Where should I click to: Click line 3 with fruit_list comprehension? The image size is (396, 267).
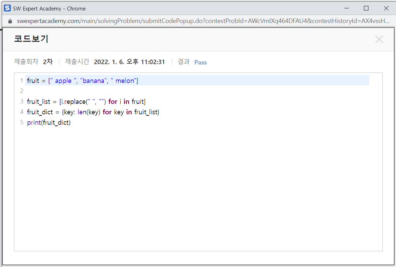pyautogui.click(x=87, y=102)
